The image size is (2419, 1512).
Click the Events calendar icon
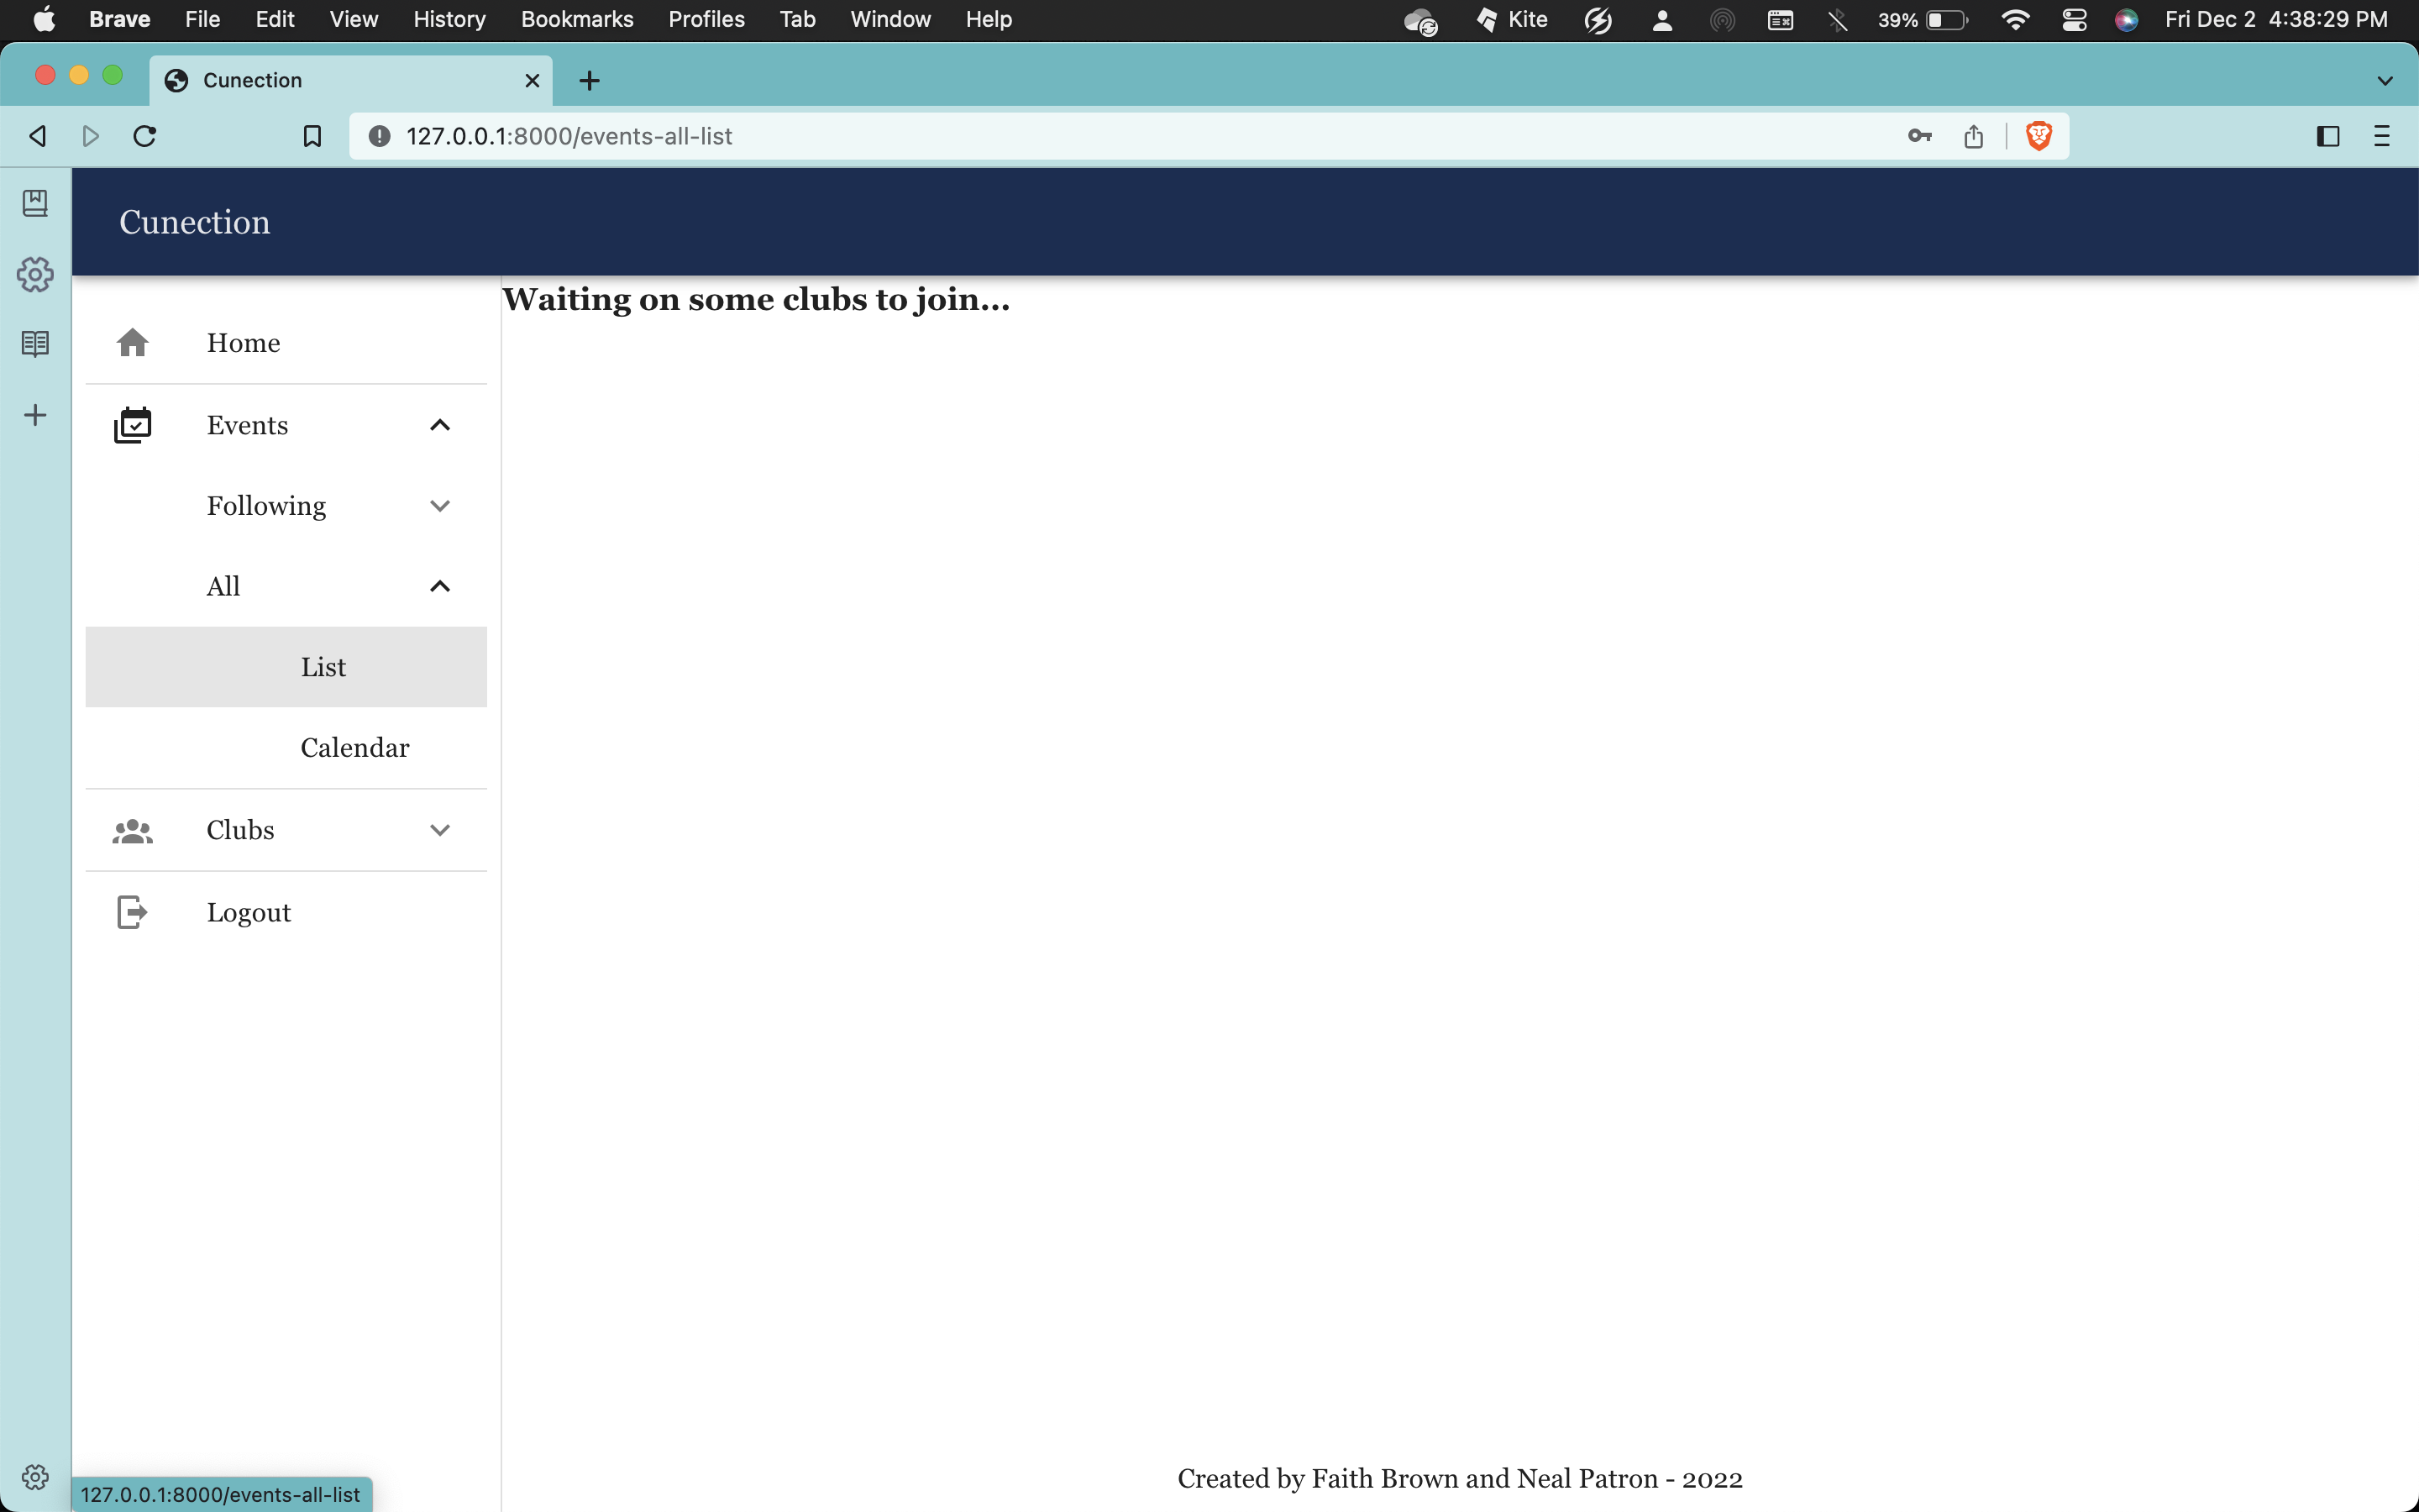coord(132,425)
